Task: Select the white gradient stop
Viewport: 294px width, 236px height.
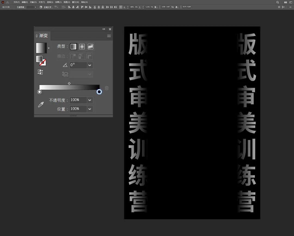Action: [x=39, y=92]
